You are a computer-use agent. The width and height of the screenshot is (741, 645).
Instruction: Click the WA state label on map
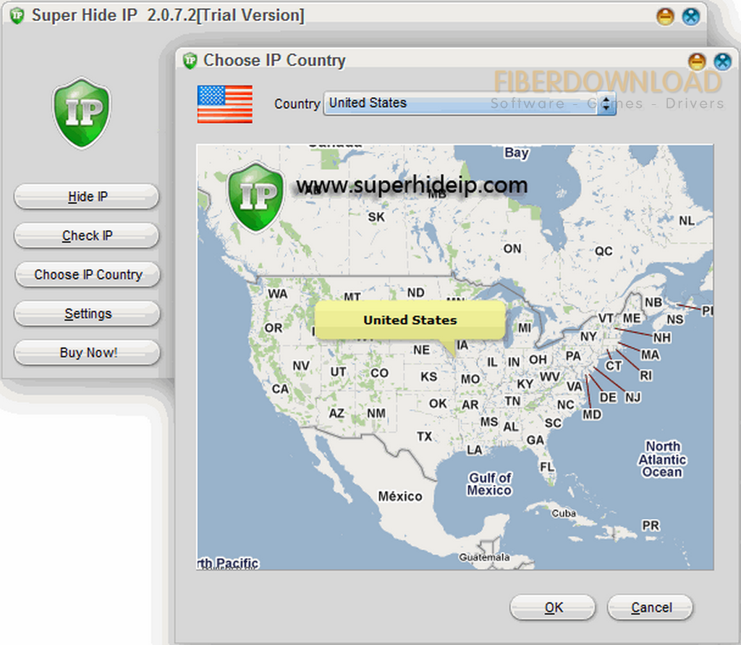pos(277,294)
